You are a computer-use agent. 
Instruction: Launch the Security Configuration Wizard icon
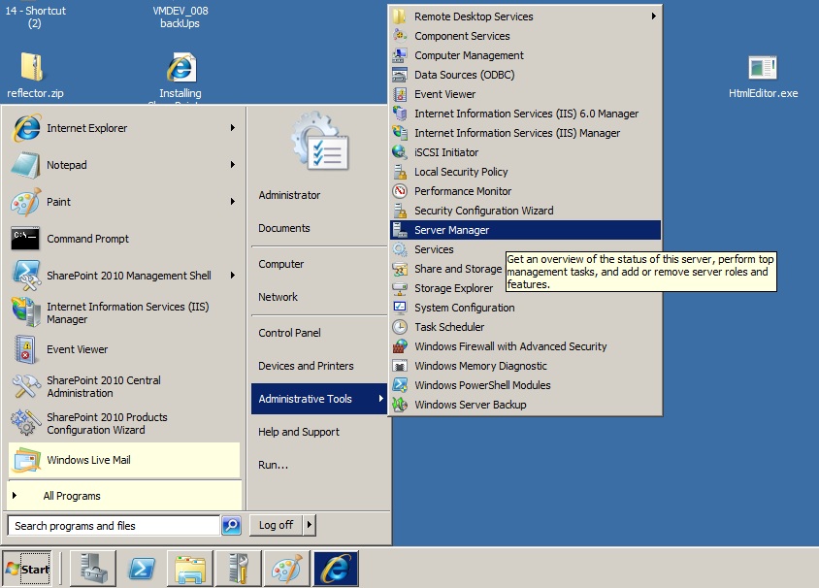(400, 211)
